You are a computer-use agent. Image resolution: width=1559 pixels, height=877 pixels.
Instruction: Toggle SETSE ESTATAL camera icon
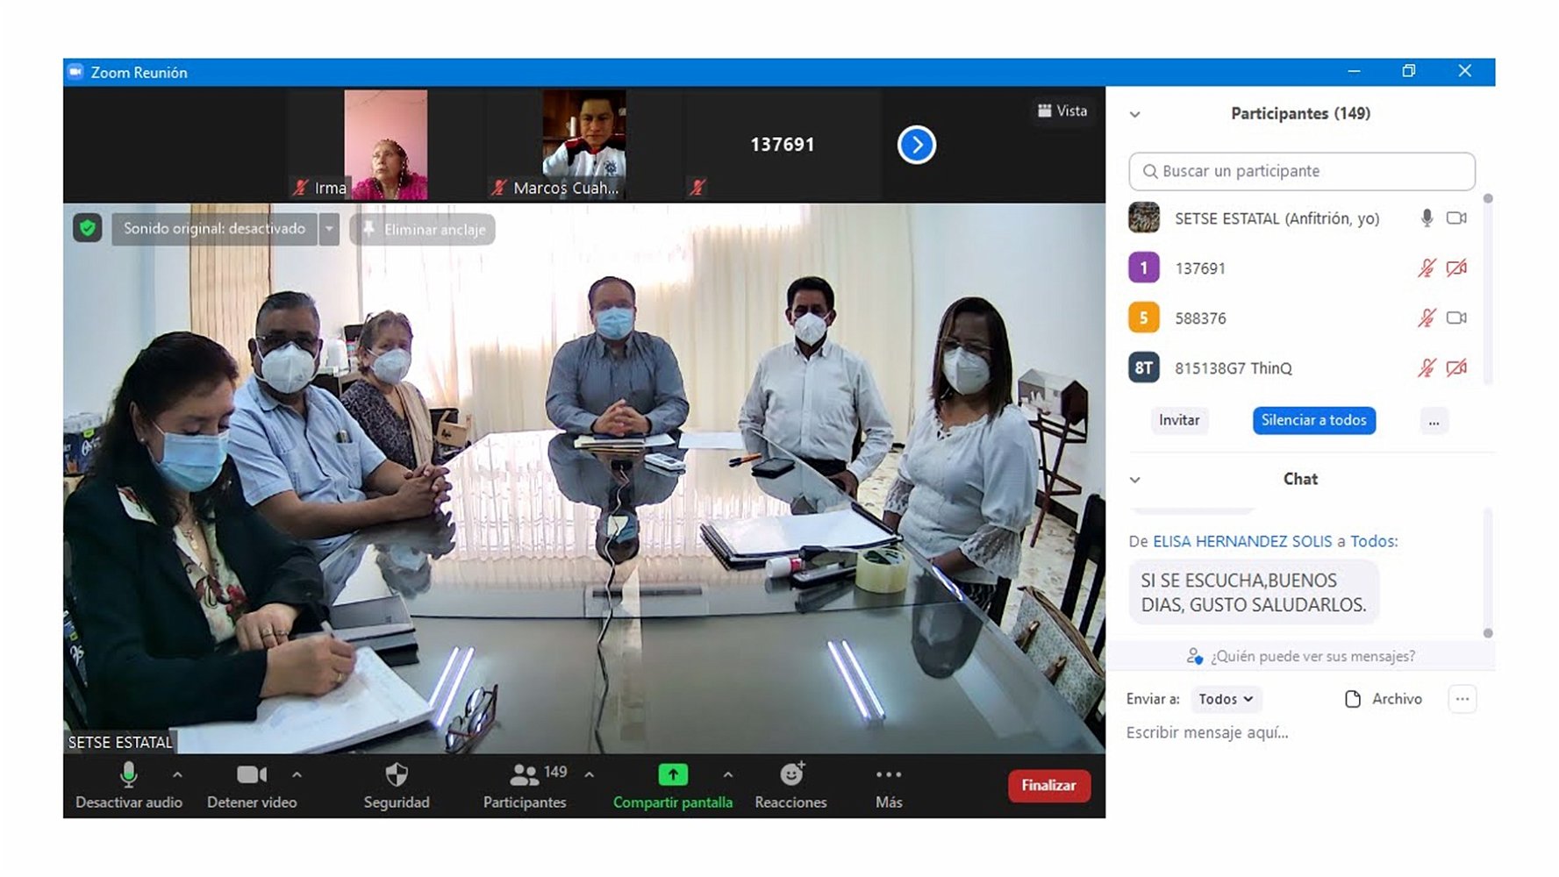click(1456, 218)
